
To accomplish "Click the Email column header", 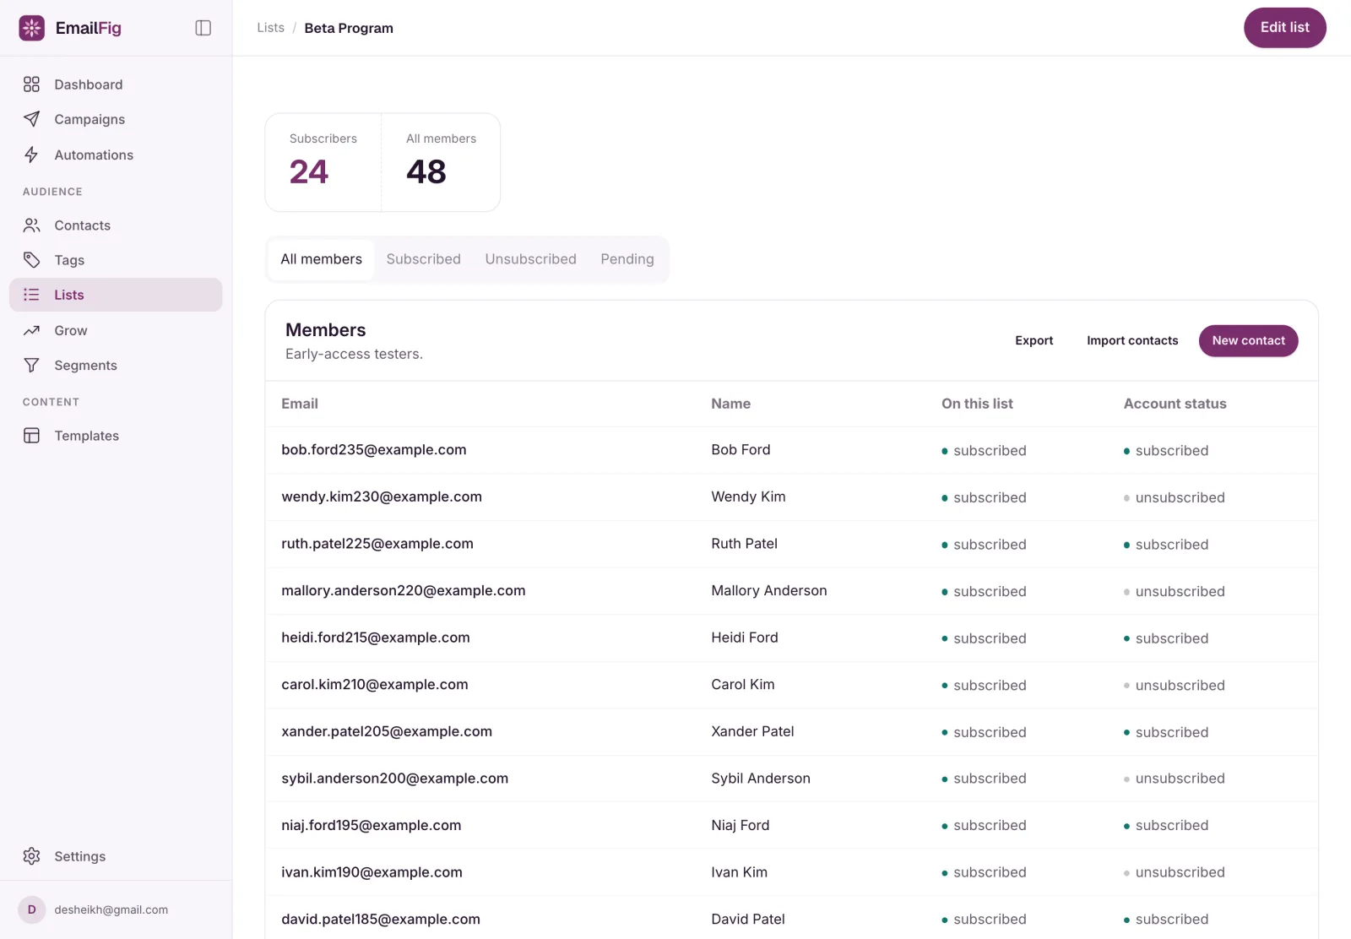I will (x=300, y=404).
